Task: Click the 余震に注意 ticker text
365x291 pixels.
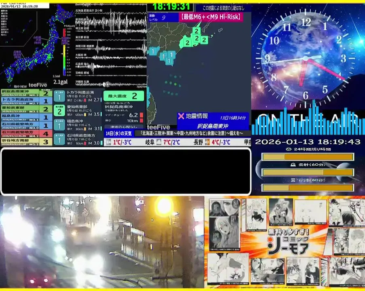Action: point(192,133)
